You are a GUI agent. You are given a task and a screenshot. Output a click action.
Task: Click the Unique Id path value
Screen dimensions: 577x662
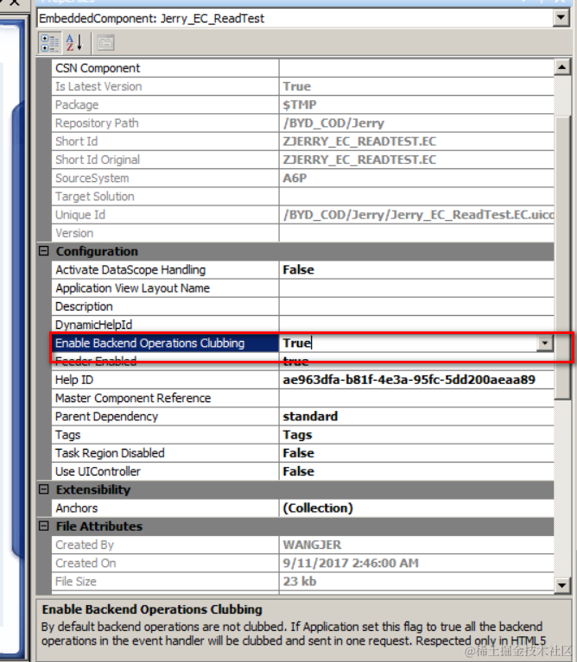point(418,215)
